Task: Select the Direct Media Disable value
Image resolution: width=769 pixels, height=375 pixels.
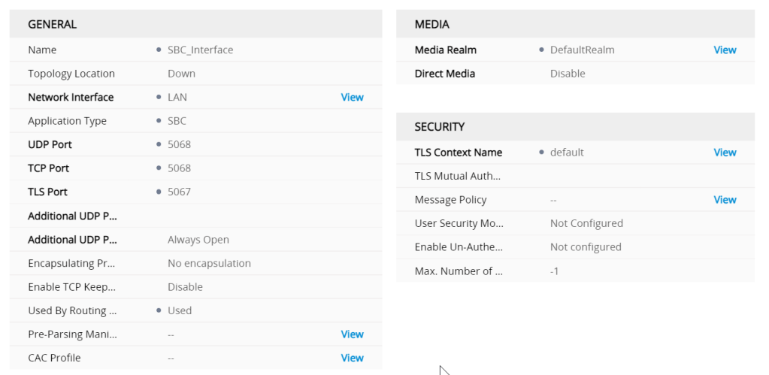Action: coord(568,74)
